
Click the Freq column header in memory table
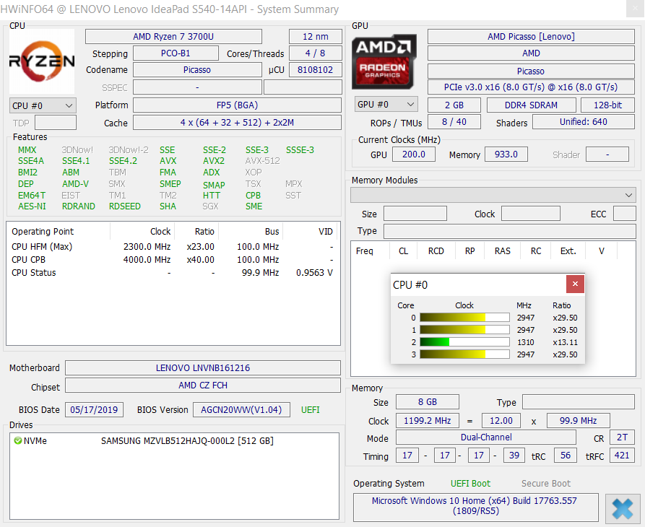(365, 251)
